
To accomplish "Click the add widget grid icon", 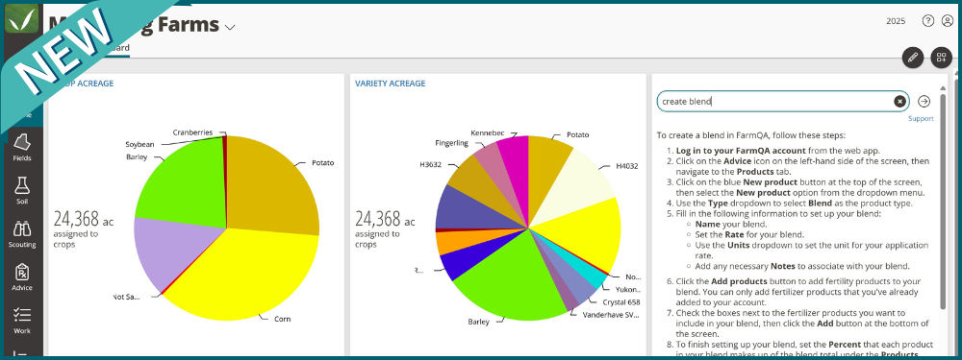I will tap(941, 58).
